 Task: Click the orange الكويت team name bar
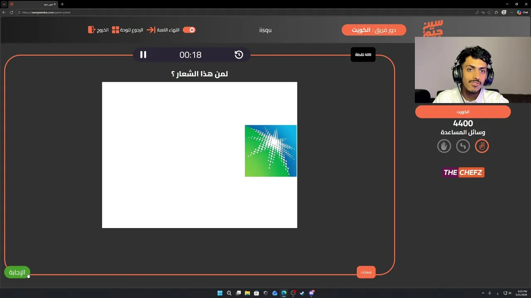coord(463,112)
